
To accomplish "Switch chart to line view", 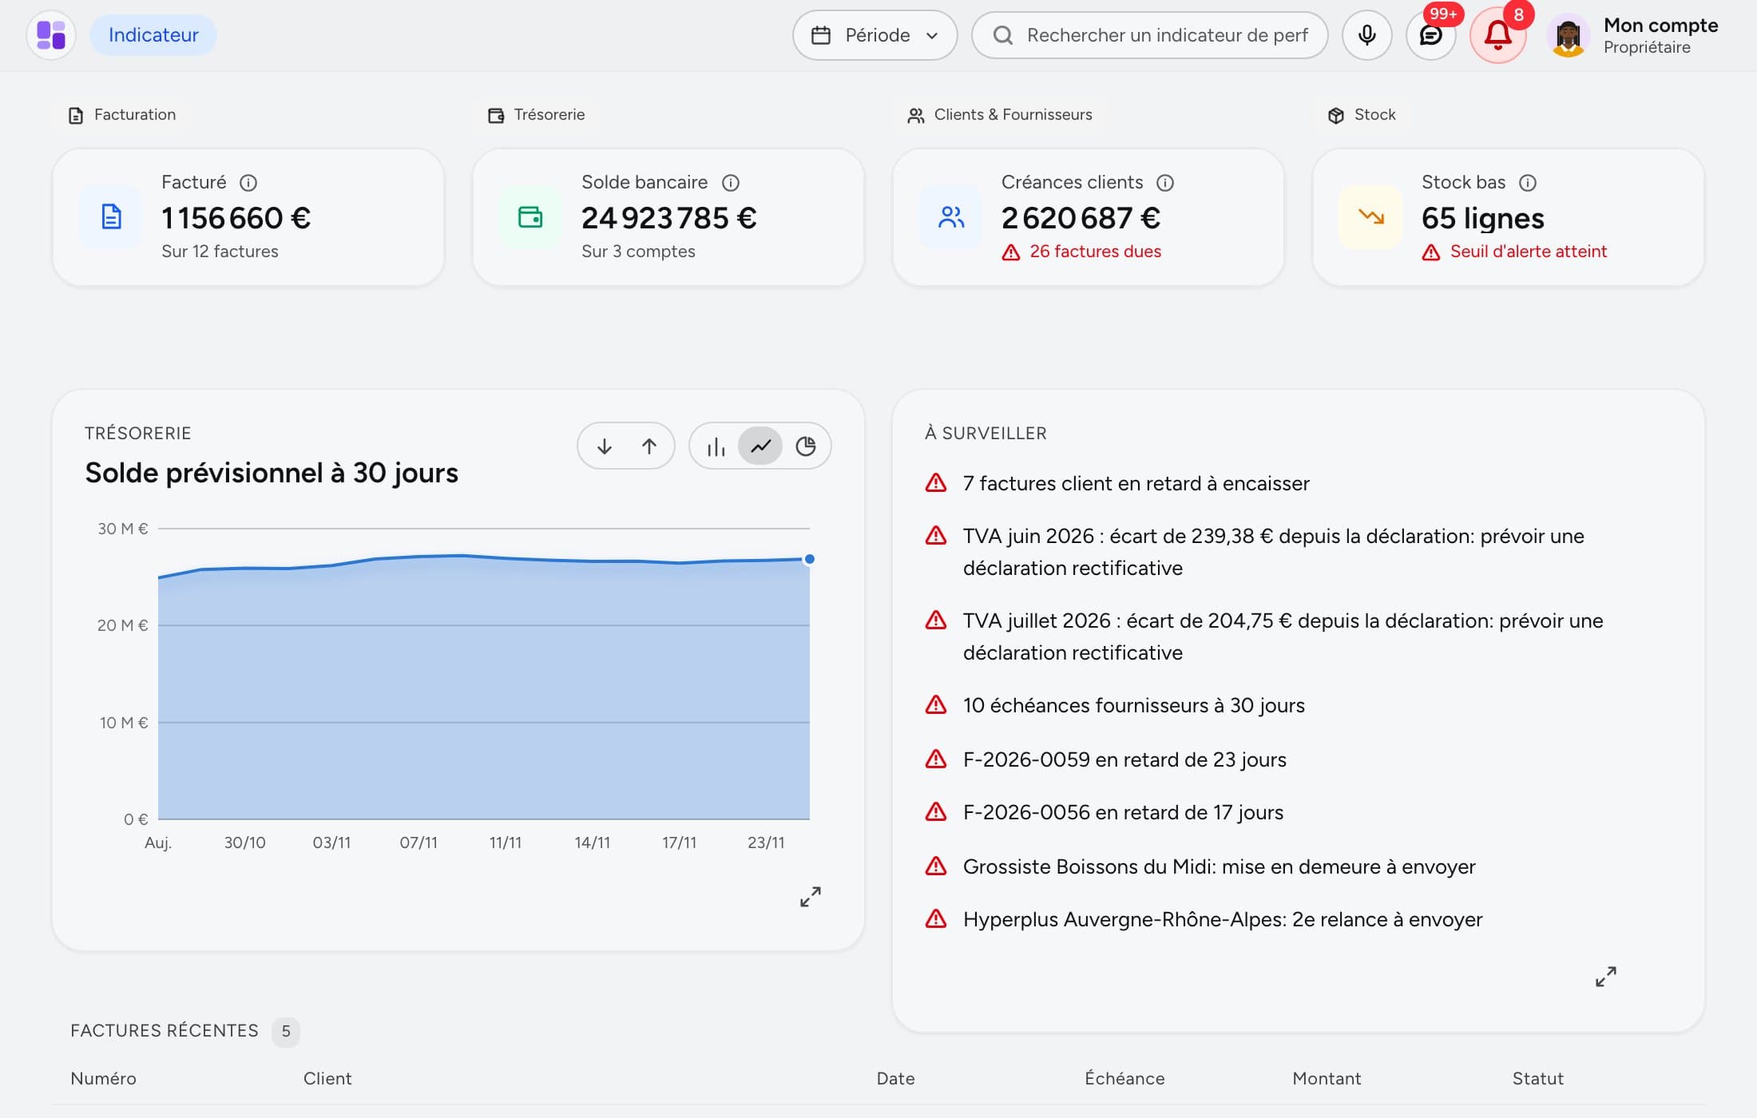I will pos(760,446).
